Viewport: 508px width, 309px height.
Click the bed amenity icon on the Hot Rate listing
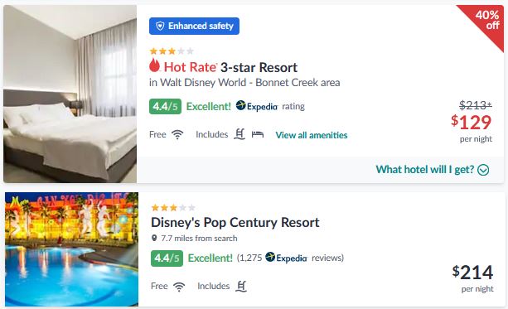click(x=258, y=134)
